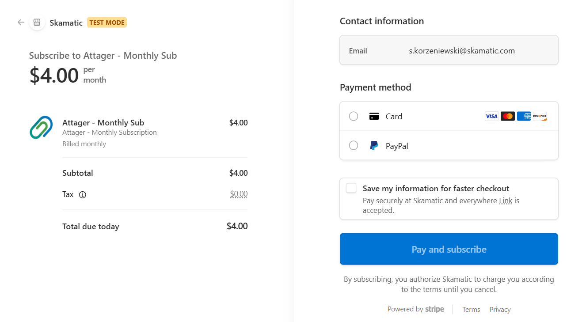Enable save my information for faster checkout

[351, 188]
